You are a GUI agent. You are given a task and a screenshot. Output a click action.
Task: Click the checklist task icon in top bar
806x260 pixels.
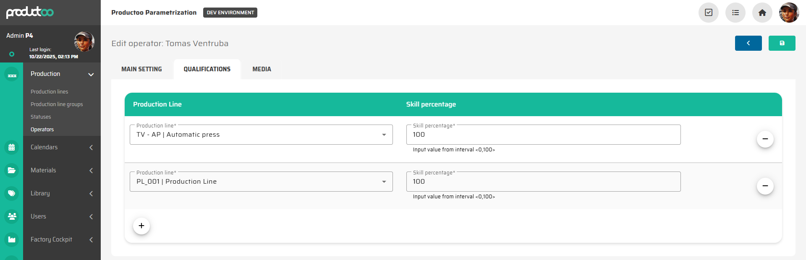pos(708,13)
